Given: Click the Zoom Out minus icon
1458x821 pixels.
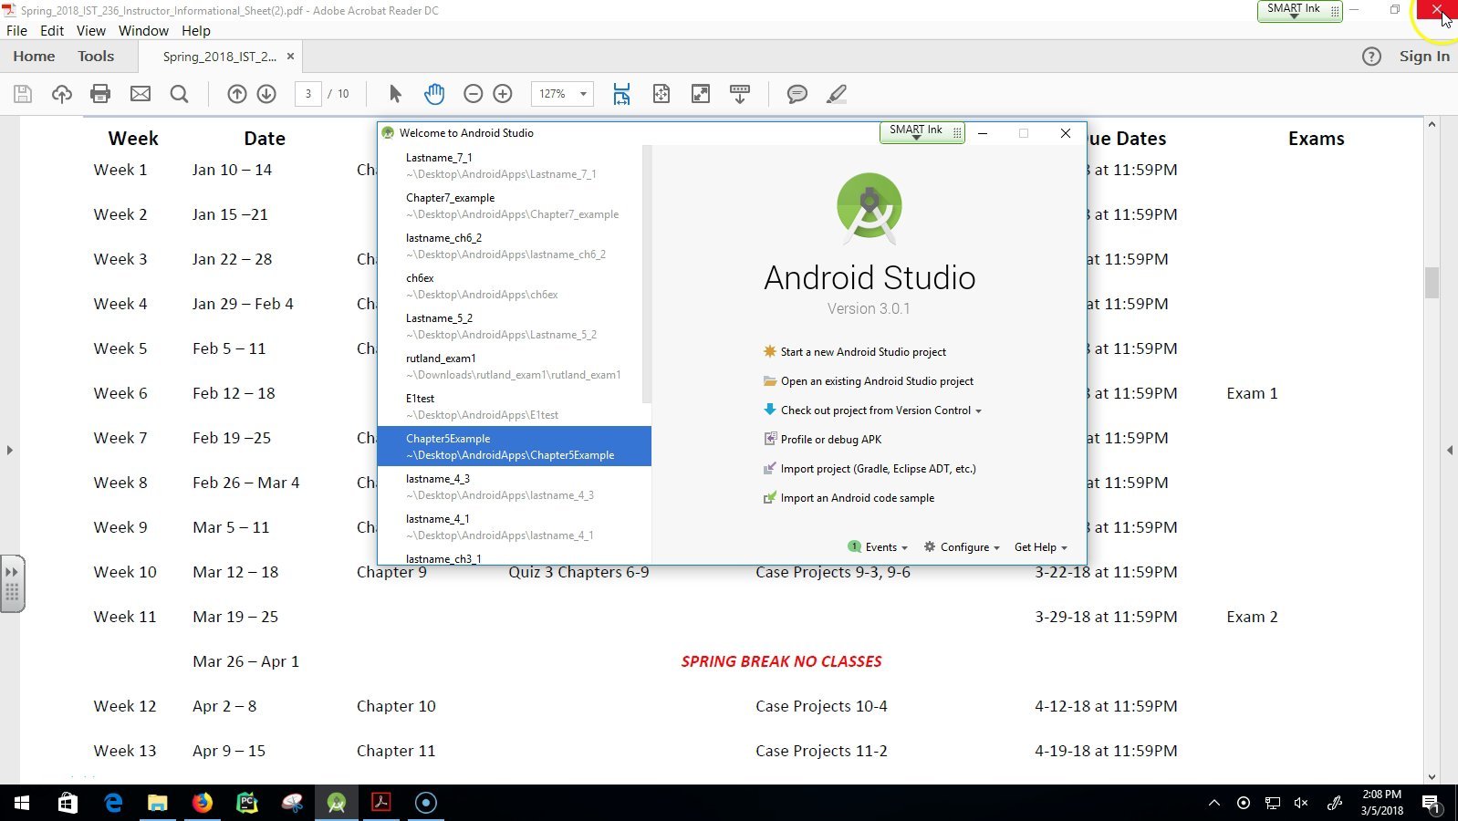Looking at the screenshot, I should pos(473,94).
